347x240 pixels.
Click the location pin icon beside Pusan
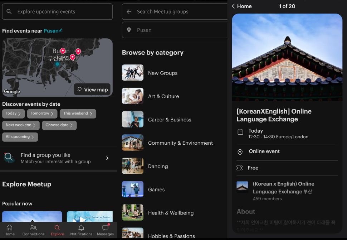tap(129, 30)
